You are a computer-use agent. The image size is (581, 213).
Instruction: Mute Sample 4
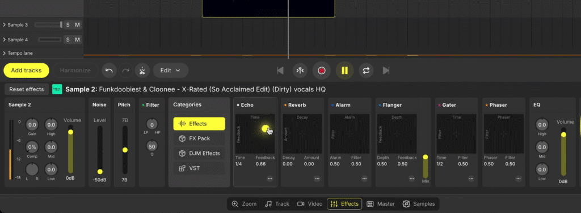tap(77, 40)
